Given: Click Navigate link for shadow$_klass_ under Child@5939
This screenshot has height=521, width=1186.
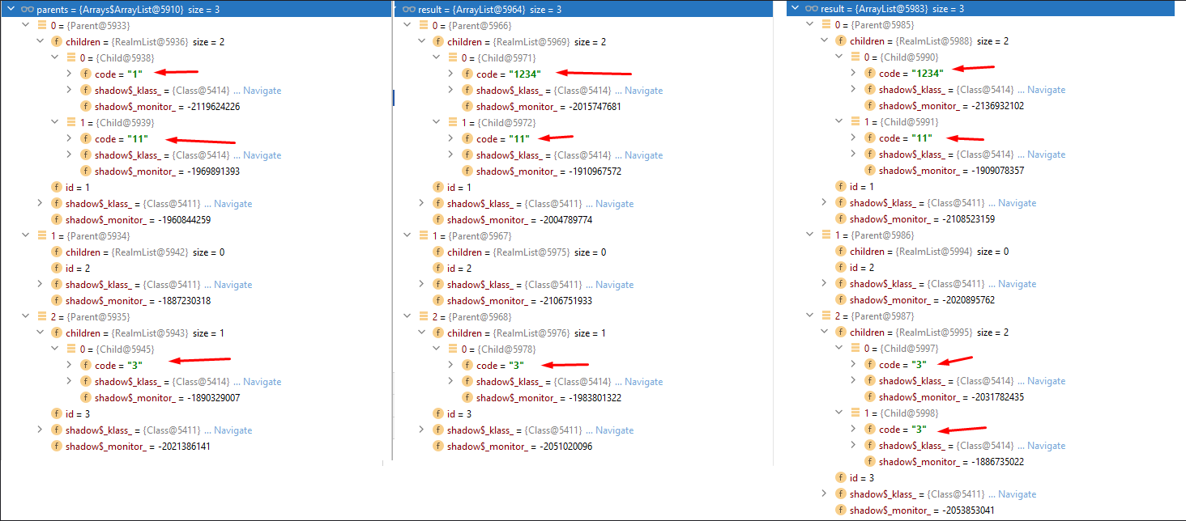Looking at the screenshot, I should (x=259, y=155).
